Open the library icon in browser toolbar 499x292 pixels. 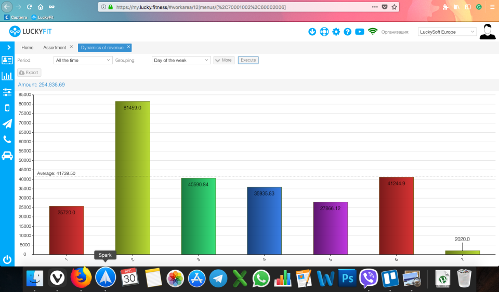tap(457, 7)
